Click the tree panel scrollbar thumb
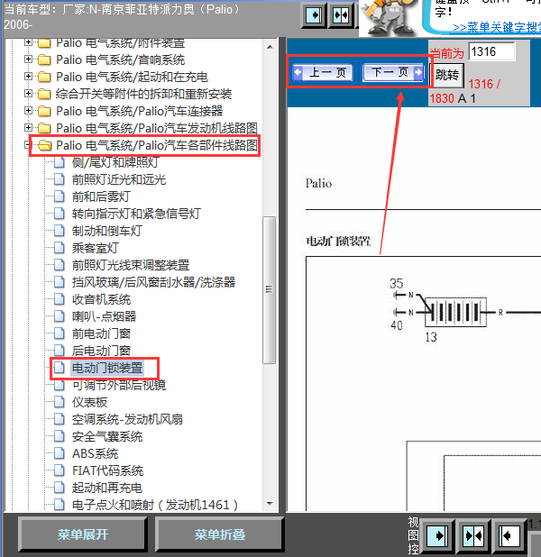The image size is (541, 557). (x=269, y=290)
